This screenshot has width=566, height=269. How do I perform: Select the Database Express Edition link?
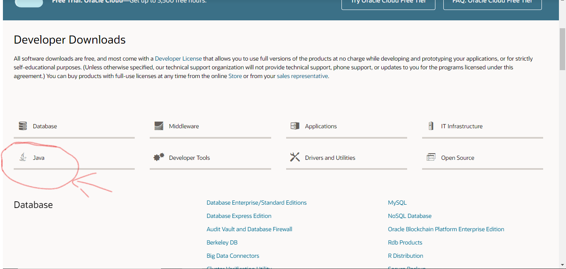pyautogui.click(x=239, y=216)
